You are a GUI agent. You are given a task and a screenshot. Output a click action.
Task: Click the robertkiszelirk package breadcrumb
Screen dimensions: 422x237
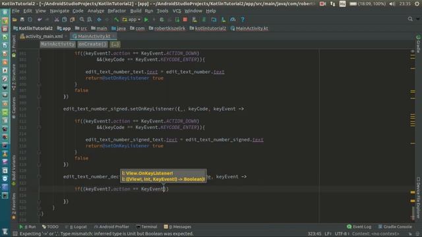(x=167, y=28)
